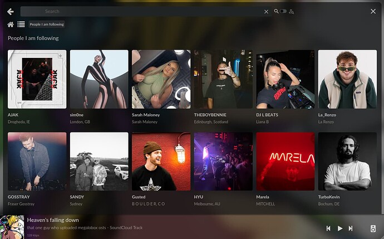
Task: Click 'Drogheda, IE' location text
Action: (x=18, y=122)
